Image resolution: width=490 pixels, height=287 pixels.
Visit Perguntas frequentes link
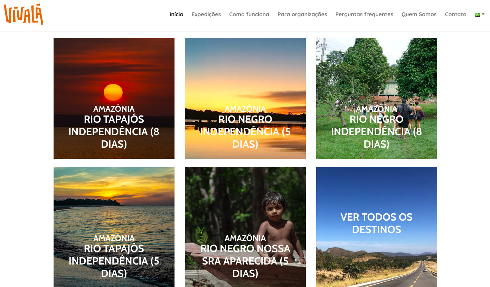pyautogui.click(x=364, y=14)
